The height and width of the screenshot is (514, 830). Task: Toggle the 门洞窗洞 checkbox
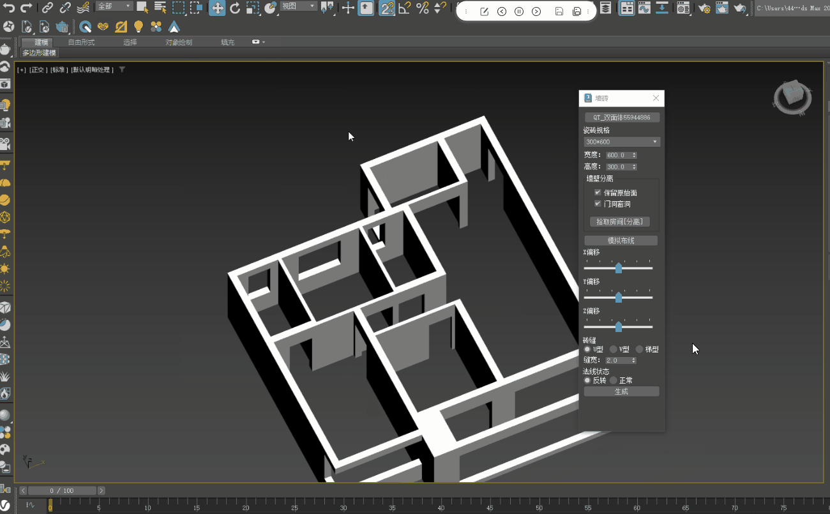coord(598,204)
